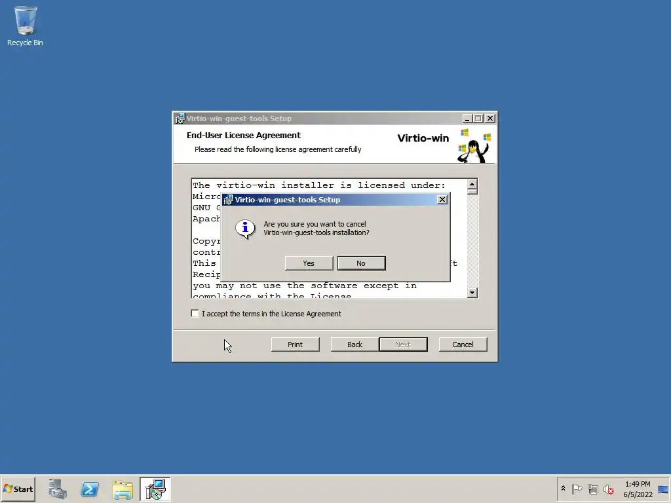Image resolution: width=671 pixels, height=503 pixels.
Task: Open the Action Center flag icon
Action: [x=577, y=489]
